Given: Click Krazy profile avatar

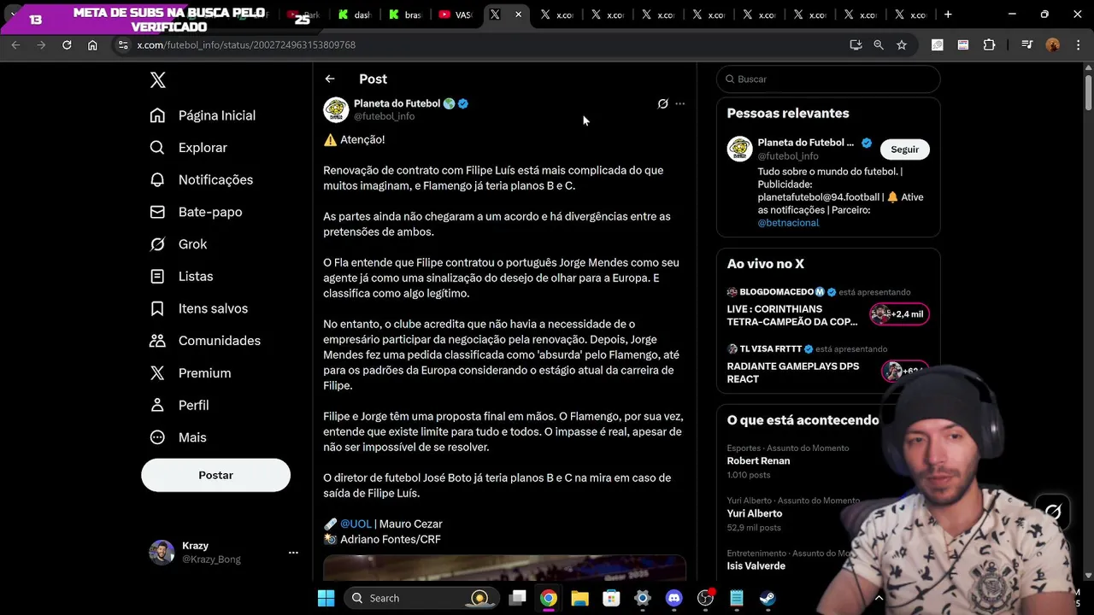Looking at the screenshot, I should [x=162, y=553].
